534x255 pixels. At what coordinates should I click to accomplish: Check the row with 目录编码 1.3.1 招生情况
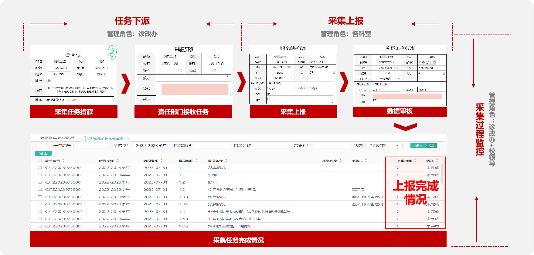tap(40, 197)
